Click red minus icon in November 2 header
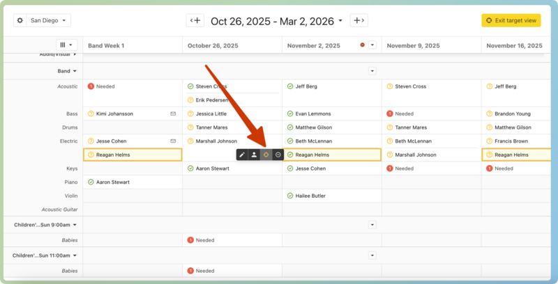Screen dimensions: 558x284 click(x=362, y=45)
